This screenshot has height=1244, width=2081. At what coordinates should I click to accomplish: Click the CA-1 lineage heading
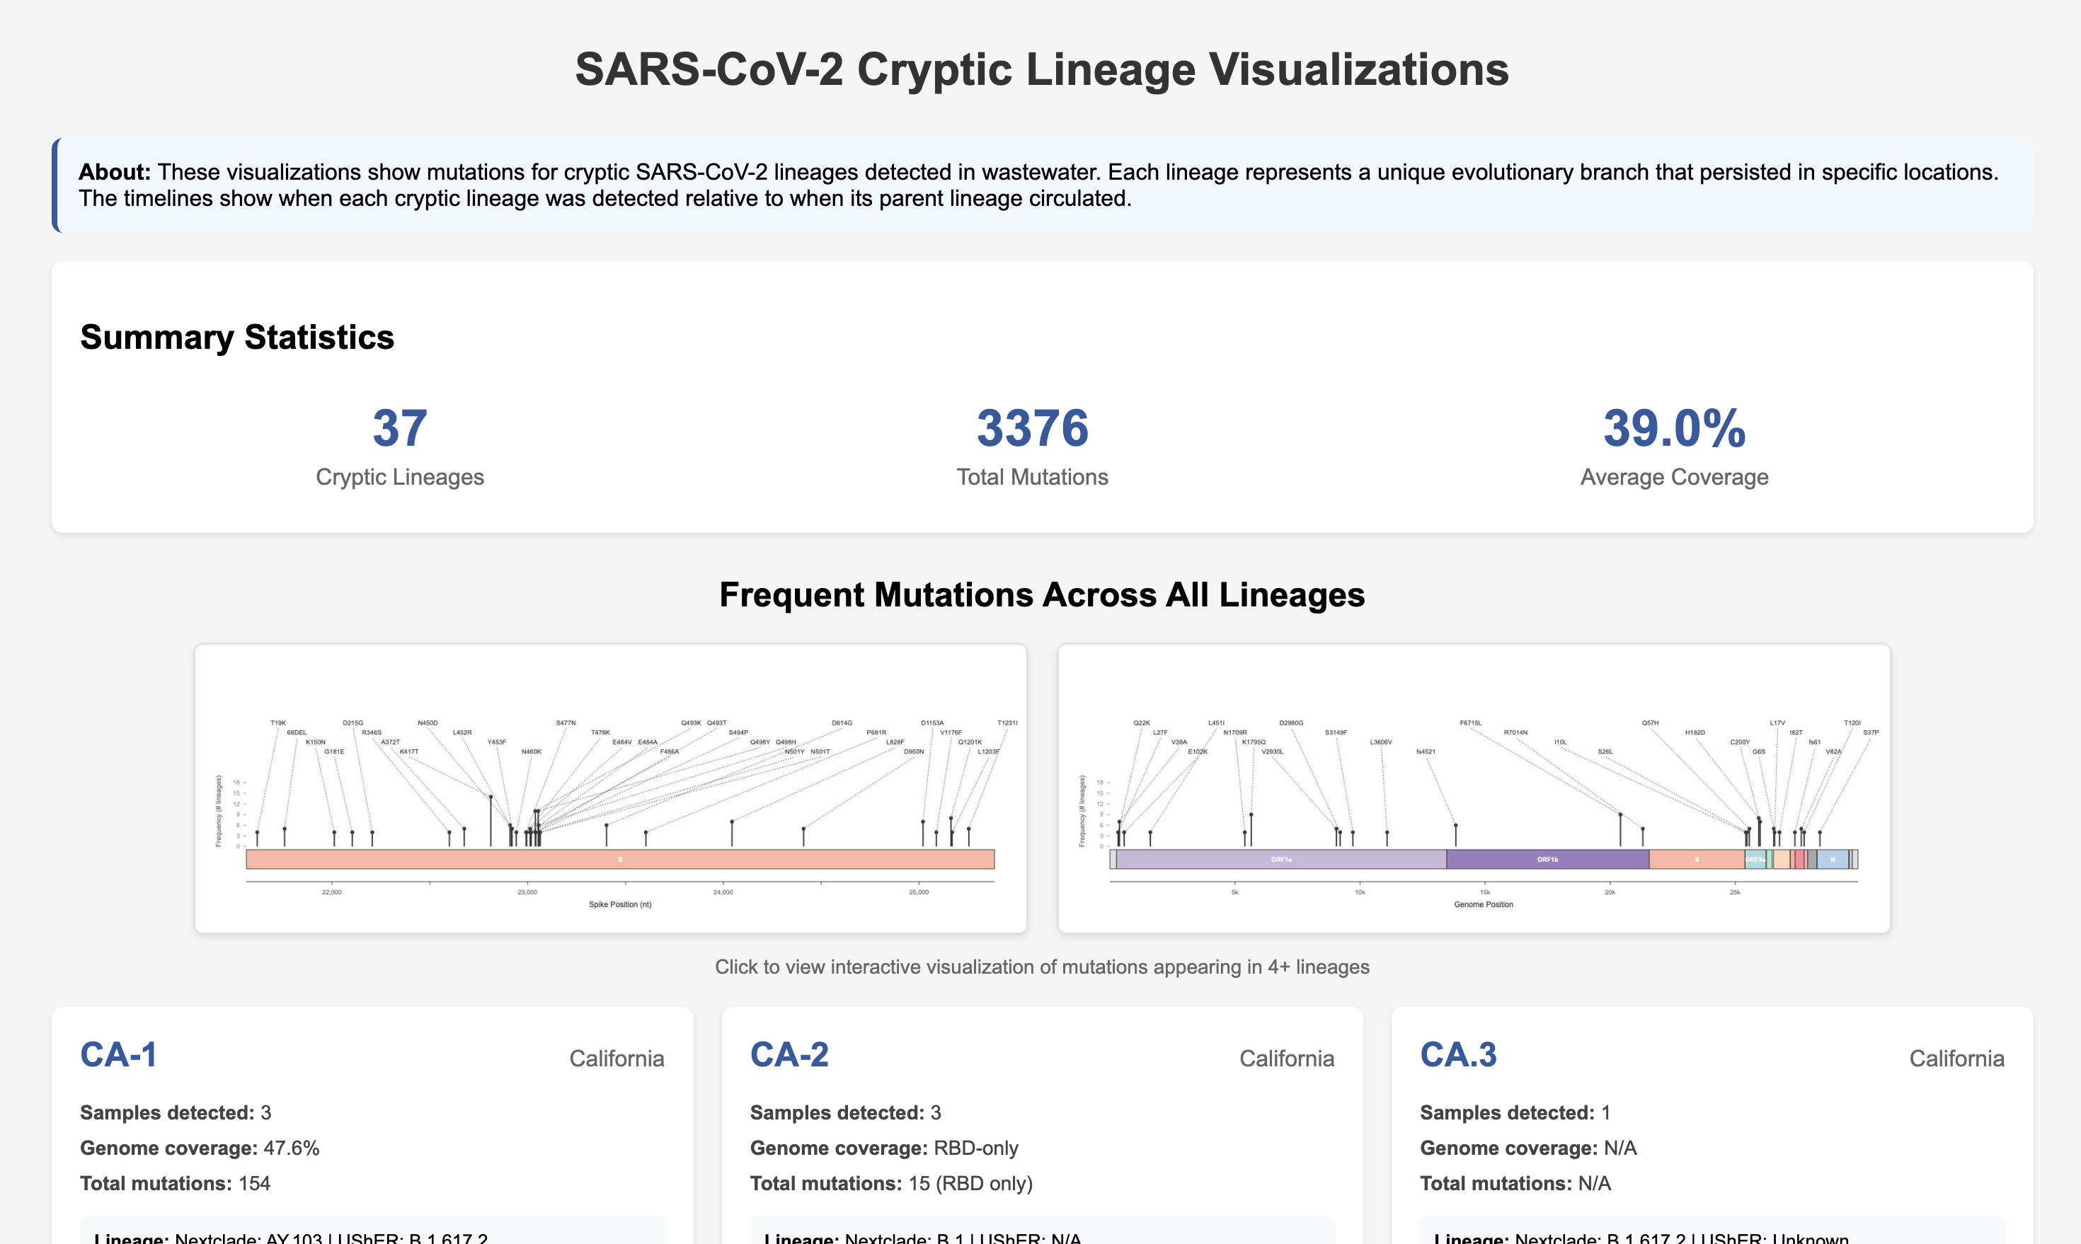[118, 1055]
